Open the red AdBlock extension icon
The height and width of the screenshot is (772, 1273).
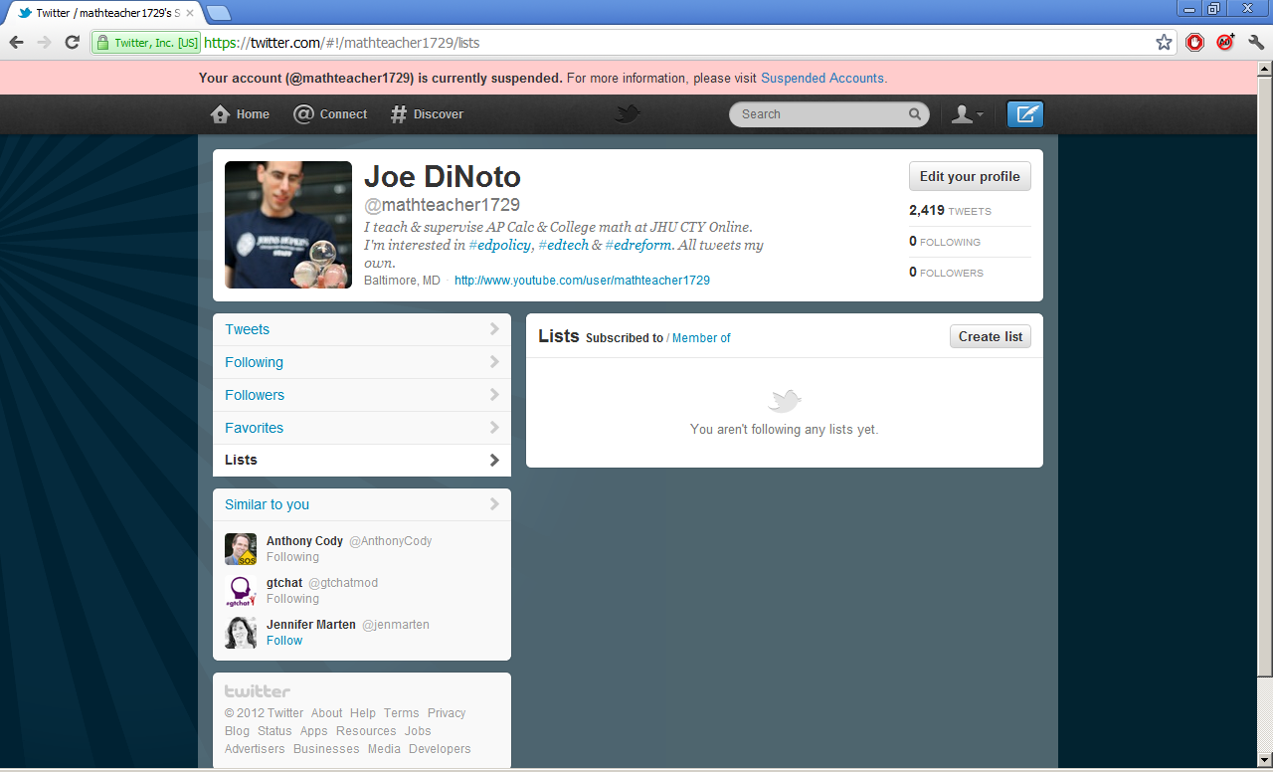click(1225, 43)
